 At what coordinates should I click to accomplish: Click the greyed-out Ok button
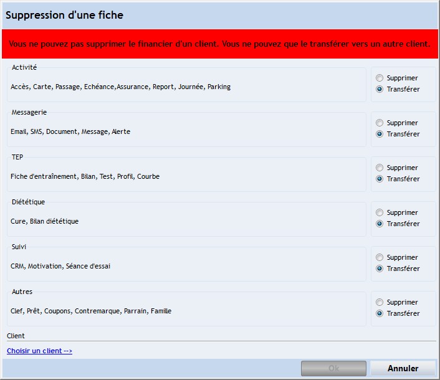tap(333, 368)
